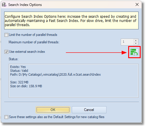Image resolution: width=146 pixels, height=127 pixels.
Task: Click the database icon in the title bar
Action: 4,5
